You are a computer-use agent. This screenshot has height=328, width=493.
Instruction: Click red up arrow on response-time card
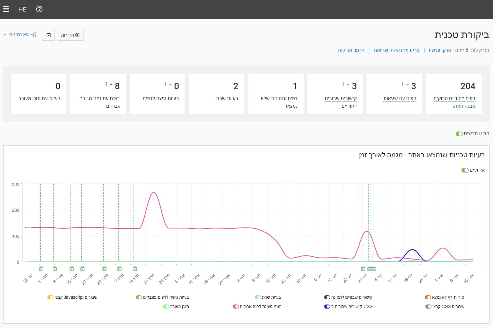pos(111,85)
